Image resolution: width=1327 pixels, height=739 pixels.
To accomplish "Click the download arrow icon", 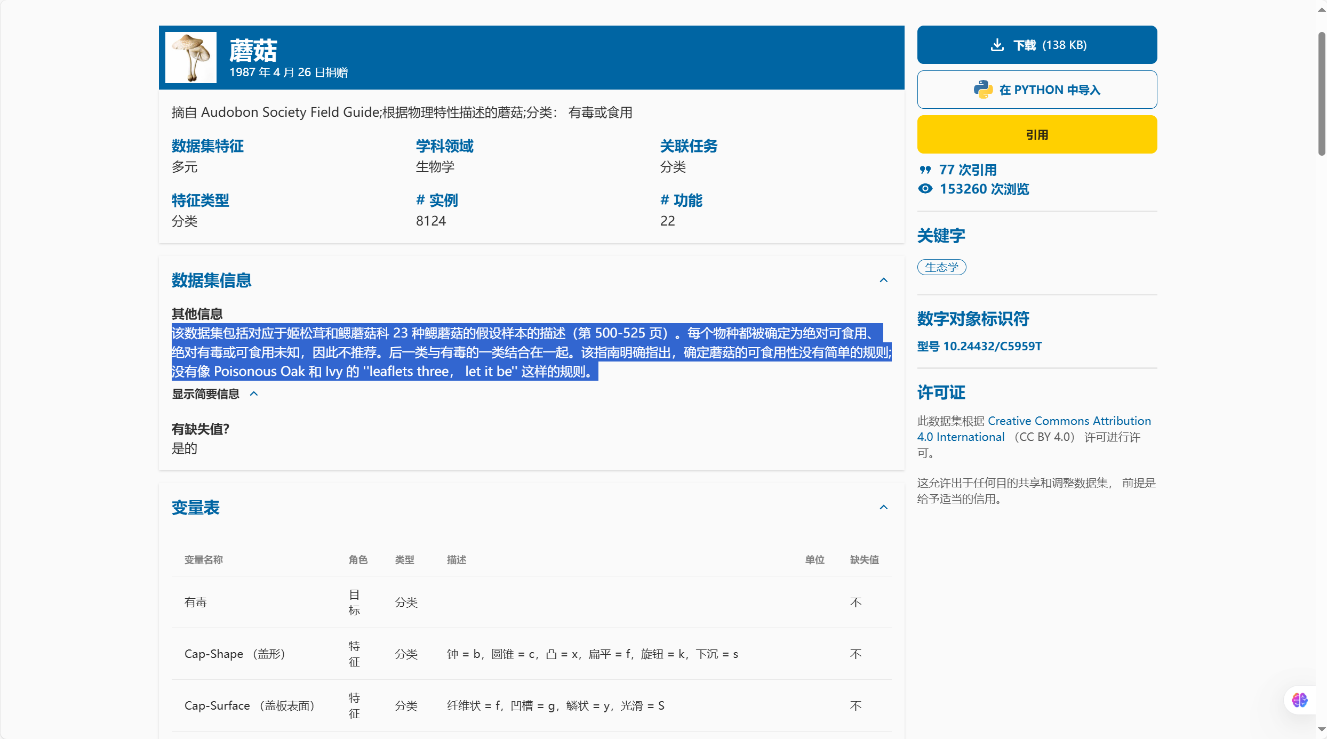I will (997, 45).
